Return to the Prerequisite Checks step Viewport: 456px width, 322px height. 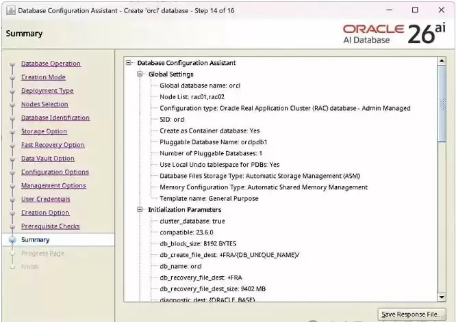pos(50,226)
